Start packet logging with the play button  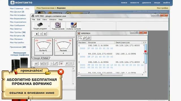click(37, 34)
